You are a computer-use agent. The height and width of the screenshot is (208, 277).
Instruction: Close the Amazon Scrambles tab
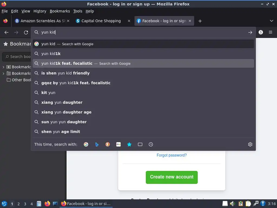pyautogui.click(x=68, y=21)
